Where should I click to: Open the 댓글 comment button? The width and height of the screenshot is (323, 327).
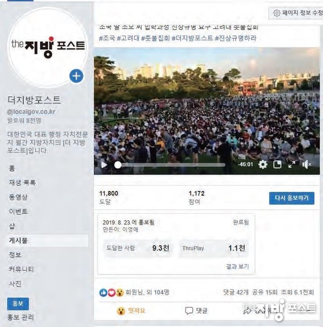click(x=196, y=311)
